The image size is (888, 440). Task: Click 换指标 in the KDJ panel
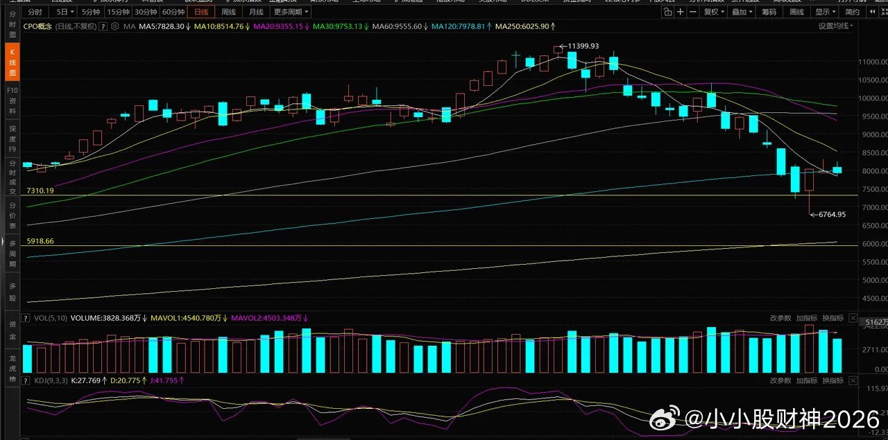coord(833,380)
